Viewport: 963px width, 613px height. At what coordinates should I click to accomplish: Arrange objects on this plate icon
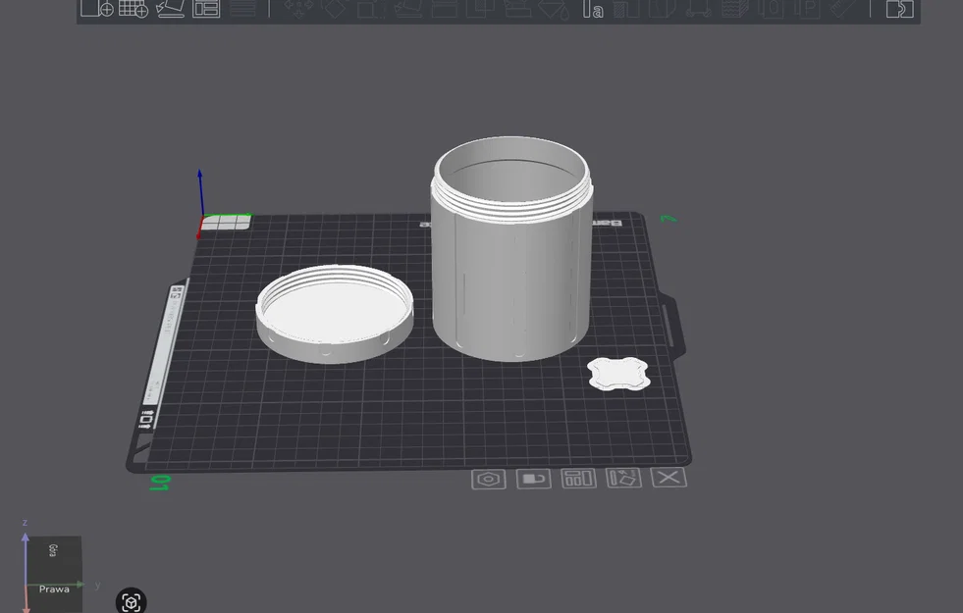[x=578, y=478]
